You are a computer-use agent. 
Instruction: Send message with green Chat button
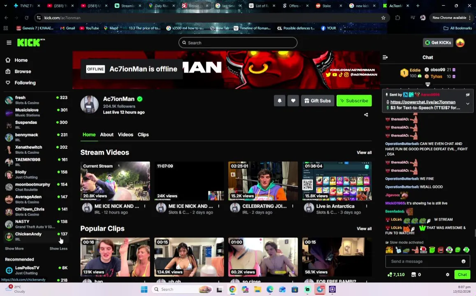(x=462, y=275)
